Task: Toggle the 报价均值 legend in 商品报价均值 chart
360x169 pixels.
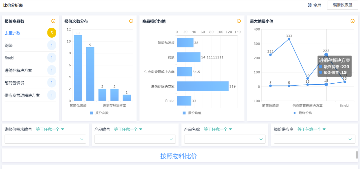Action: [184, 113]
